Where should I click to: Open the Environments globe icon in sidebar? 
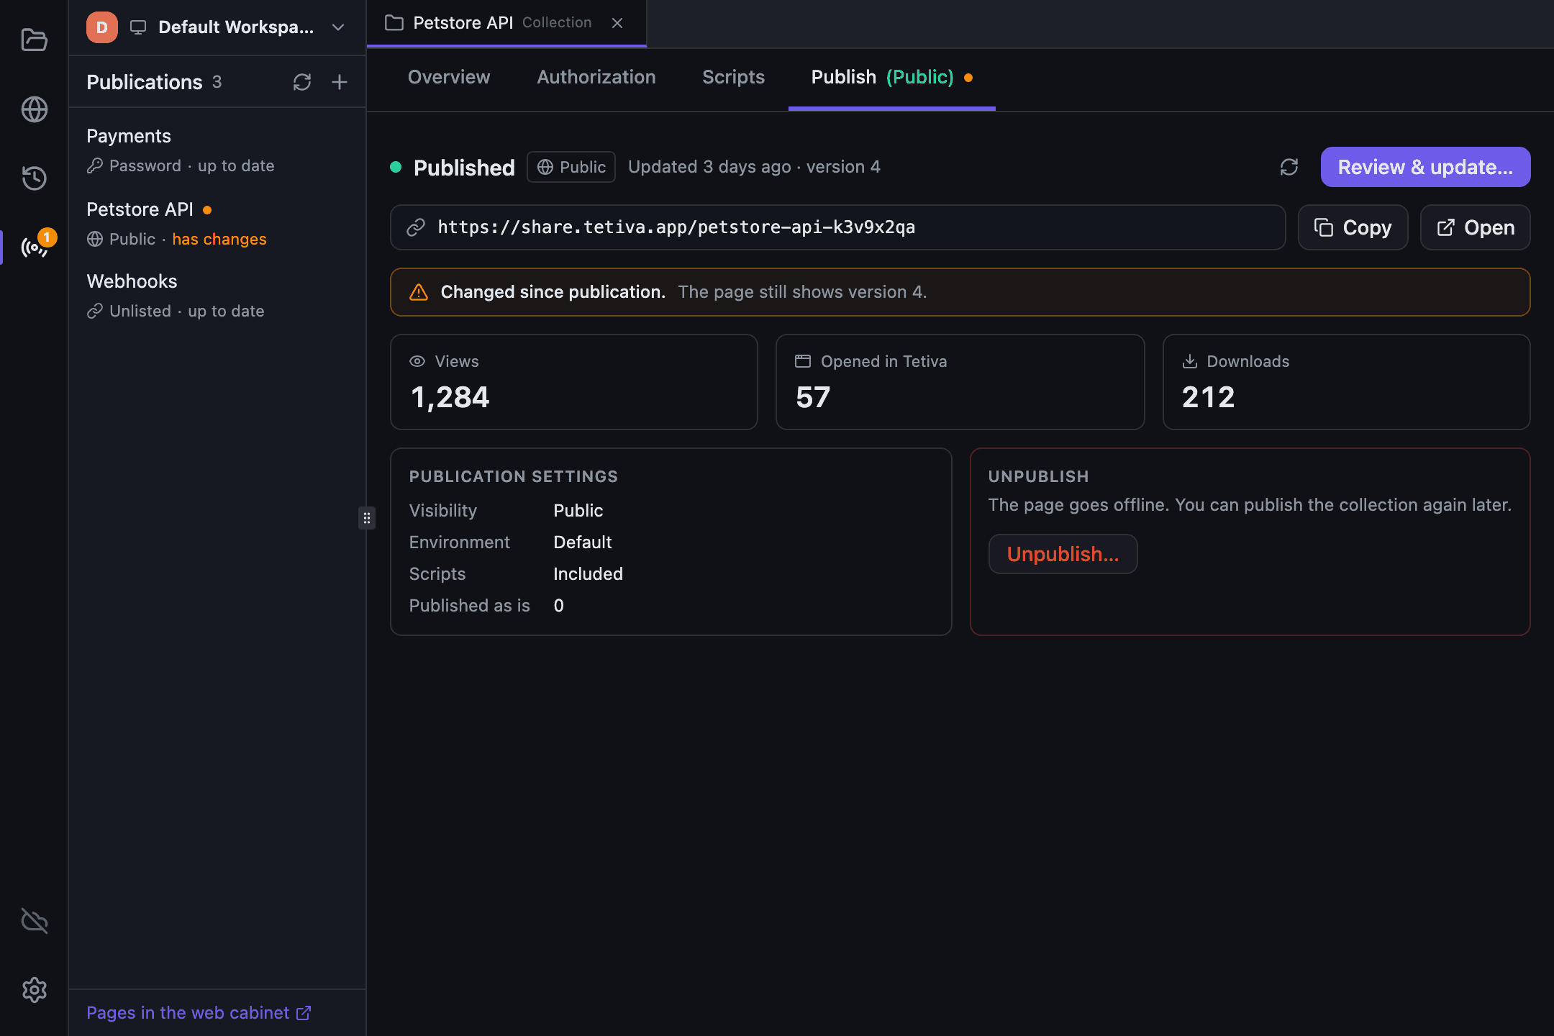(34, 109)
